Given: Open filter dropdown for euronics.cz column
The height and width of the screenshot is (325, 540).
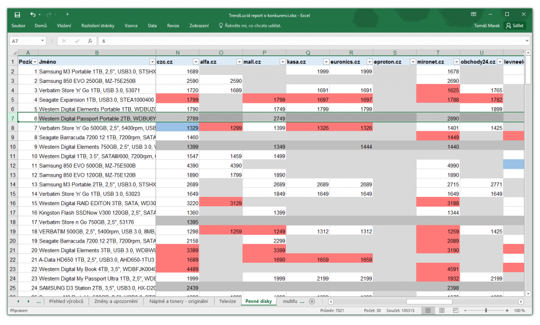Looking at the screenshot, I should click(x=369, y=62).
